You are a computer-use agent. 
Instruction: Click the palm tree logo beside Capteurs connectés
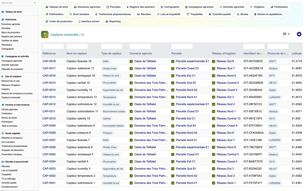coord(45,34)
